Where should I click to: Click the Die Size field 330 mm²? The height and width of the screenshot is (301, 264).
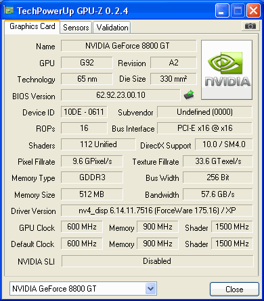pyautogui.click(x=173, y=79)
